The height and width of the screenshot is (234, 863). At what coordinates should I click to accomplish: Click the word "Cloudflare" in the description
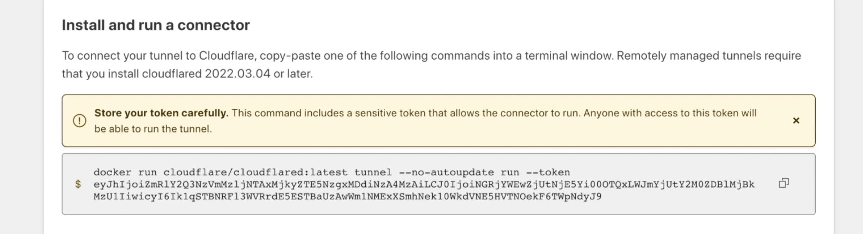point(227,56)
